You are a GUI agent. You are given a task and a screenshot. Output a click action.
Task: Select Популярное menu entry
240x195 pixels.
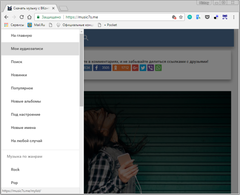coord(40,88)
